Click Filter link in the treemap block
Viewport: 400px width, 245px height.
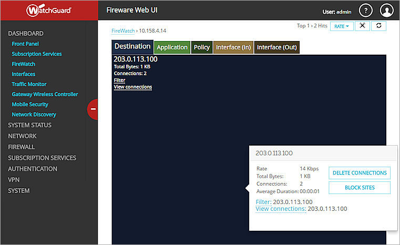coord(119,80)
